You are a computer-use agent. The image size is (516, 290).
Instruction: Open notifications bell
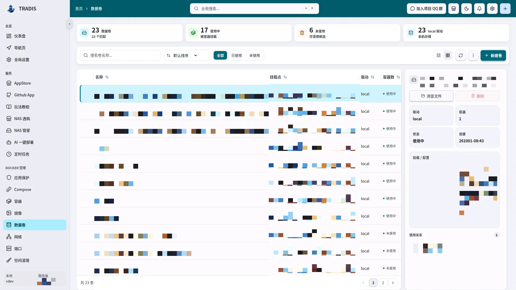pyautogui.click(x=479, y=9)
